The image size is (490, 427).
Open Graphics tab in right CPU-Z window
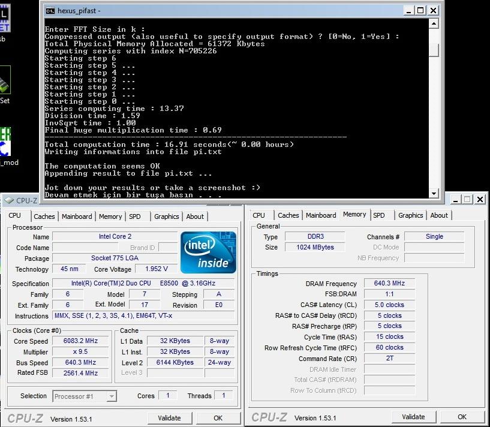(410, 215)
